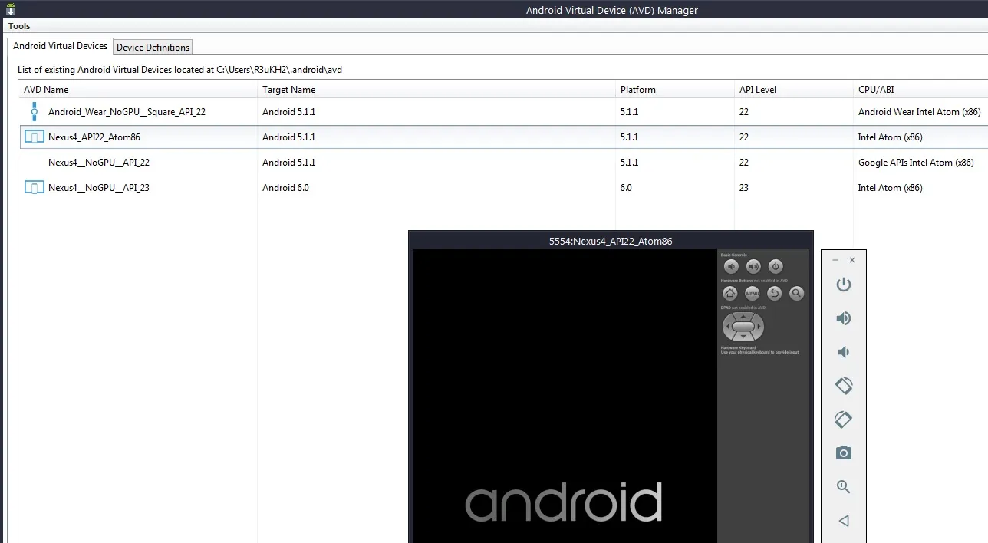Click the power button in emulator Basic Controls
The width and height of the screenshot is (988, 543).
(x=776, y=267)
